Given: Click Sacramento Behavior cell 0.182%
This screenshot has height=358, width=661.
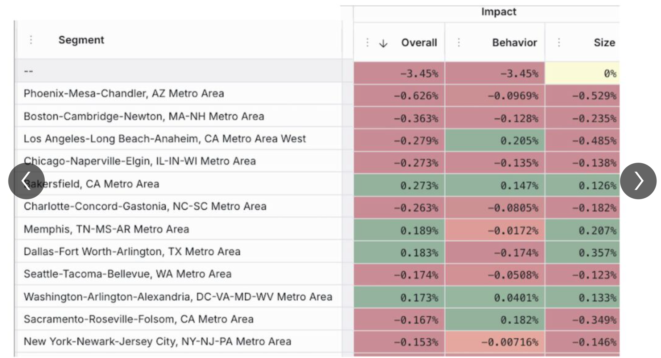Looking at the screenshot, I should 519,320.
